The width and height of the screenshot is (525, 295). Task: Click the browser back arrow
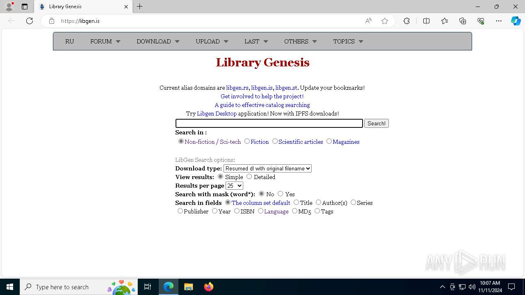11,21
